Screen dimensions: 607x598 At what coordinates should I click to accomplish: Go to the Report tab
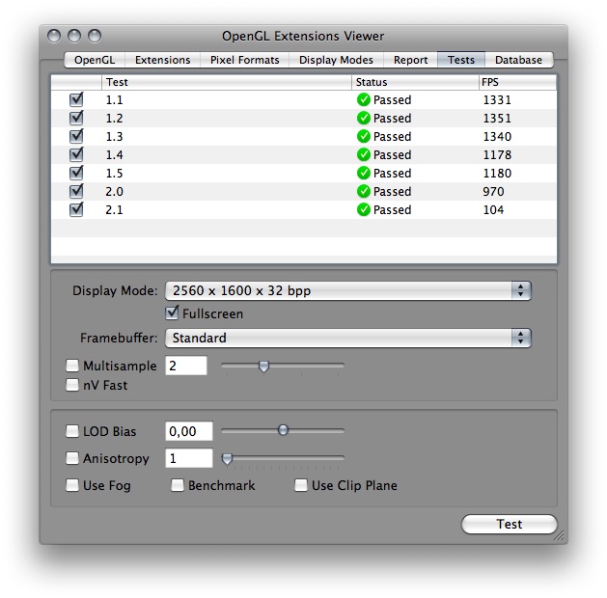[410, 60]
